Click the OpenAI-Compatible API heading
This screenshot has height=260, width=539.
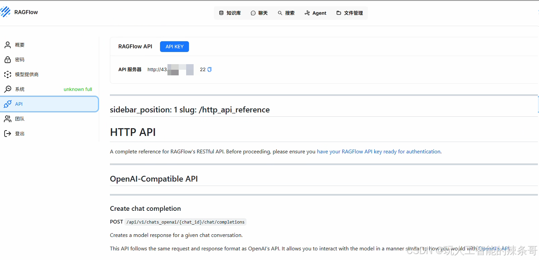(x=154, y=179)
